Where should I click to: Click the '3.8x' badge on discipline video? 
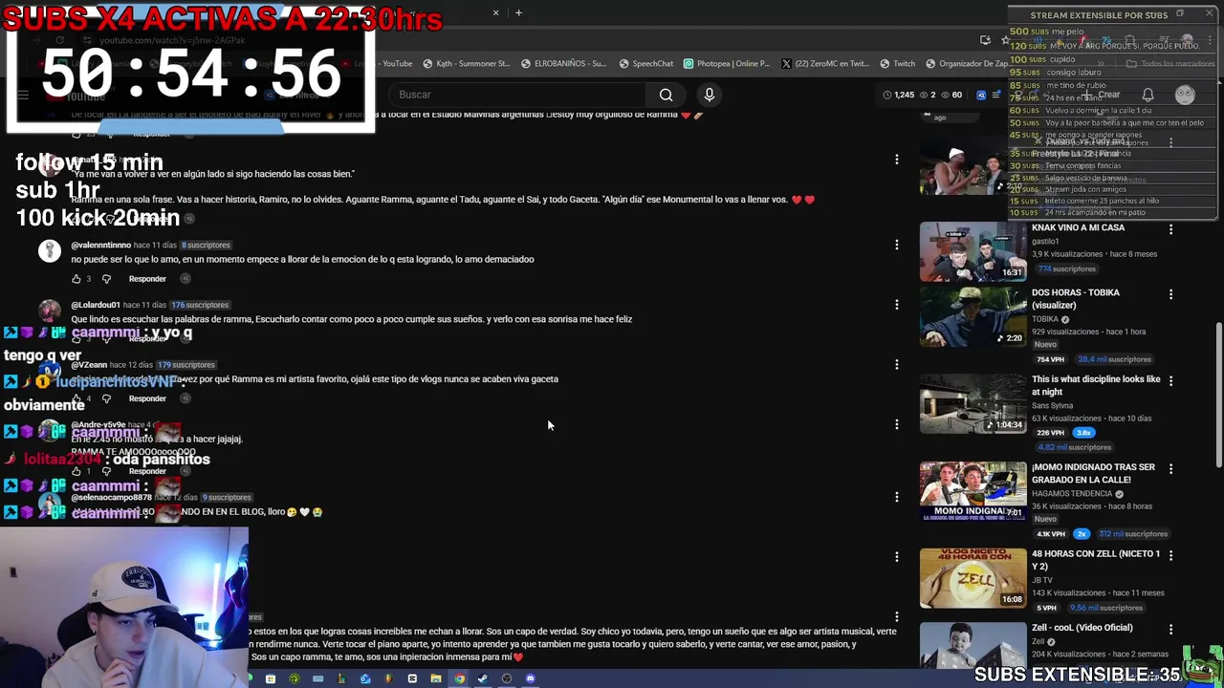(x=1083, y=433)
